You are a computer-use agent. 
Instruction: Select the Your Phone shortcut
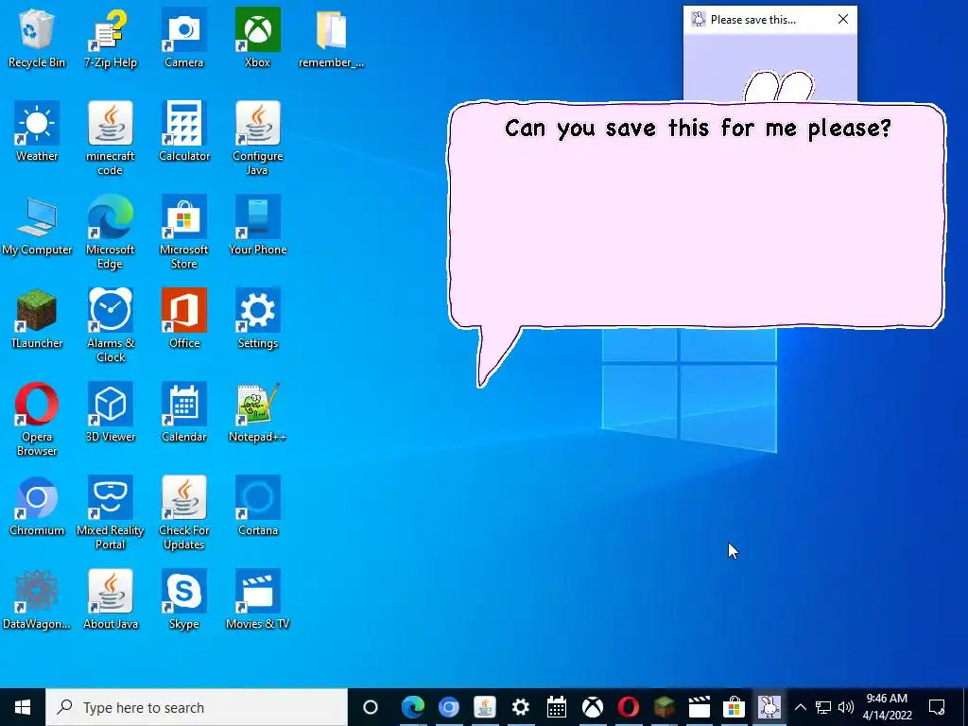click(257, 225)
